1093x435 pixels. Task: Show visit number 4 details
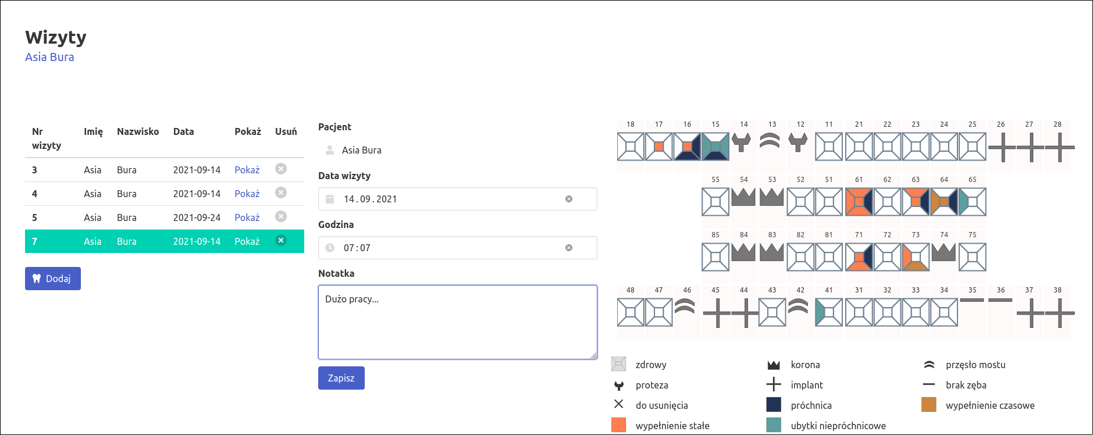247,194
